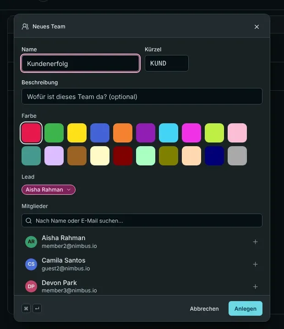Viewport: 284px width, 329px height.
Task: Choose the teal color swatch
Action: click(x=31, y=156)
